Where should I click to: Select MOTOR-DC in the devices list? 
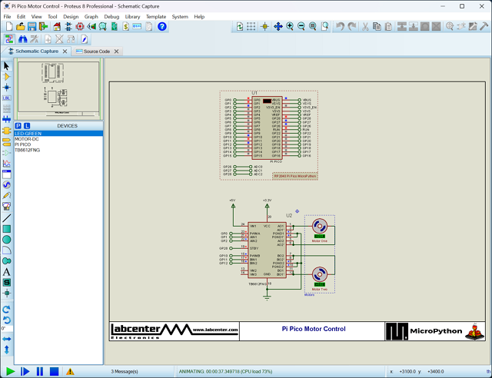(58, 139)
